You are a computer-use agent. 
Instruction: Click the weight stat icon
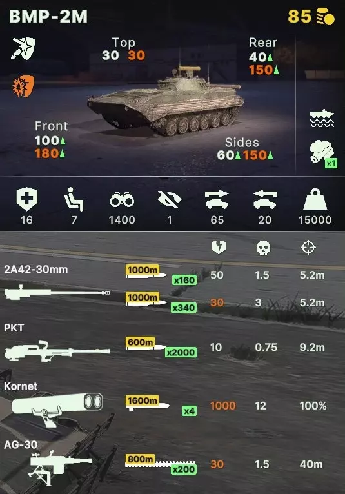(x=315, y=199)
